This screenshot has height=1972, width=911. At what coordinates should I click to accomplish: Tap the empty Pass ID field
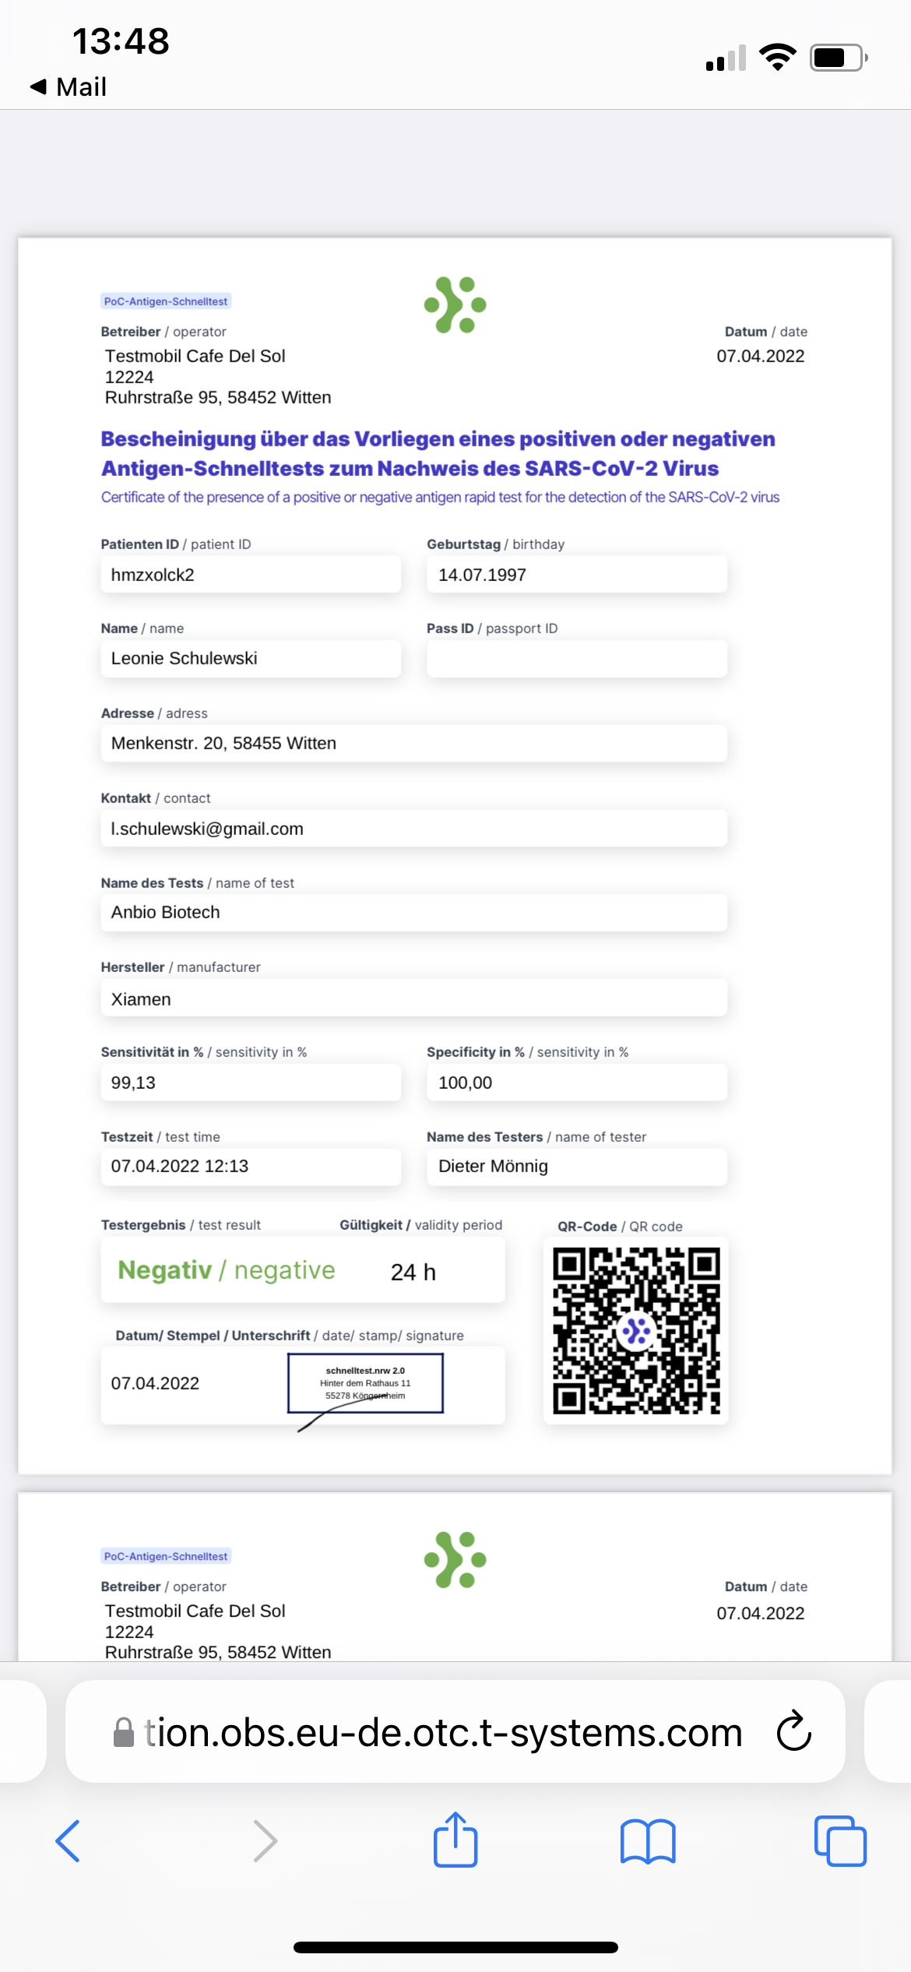(x=576, y=659)
